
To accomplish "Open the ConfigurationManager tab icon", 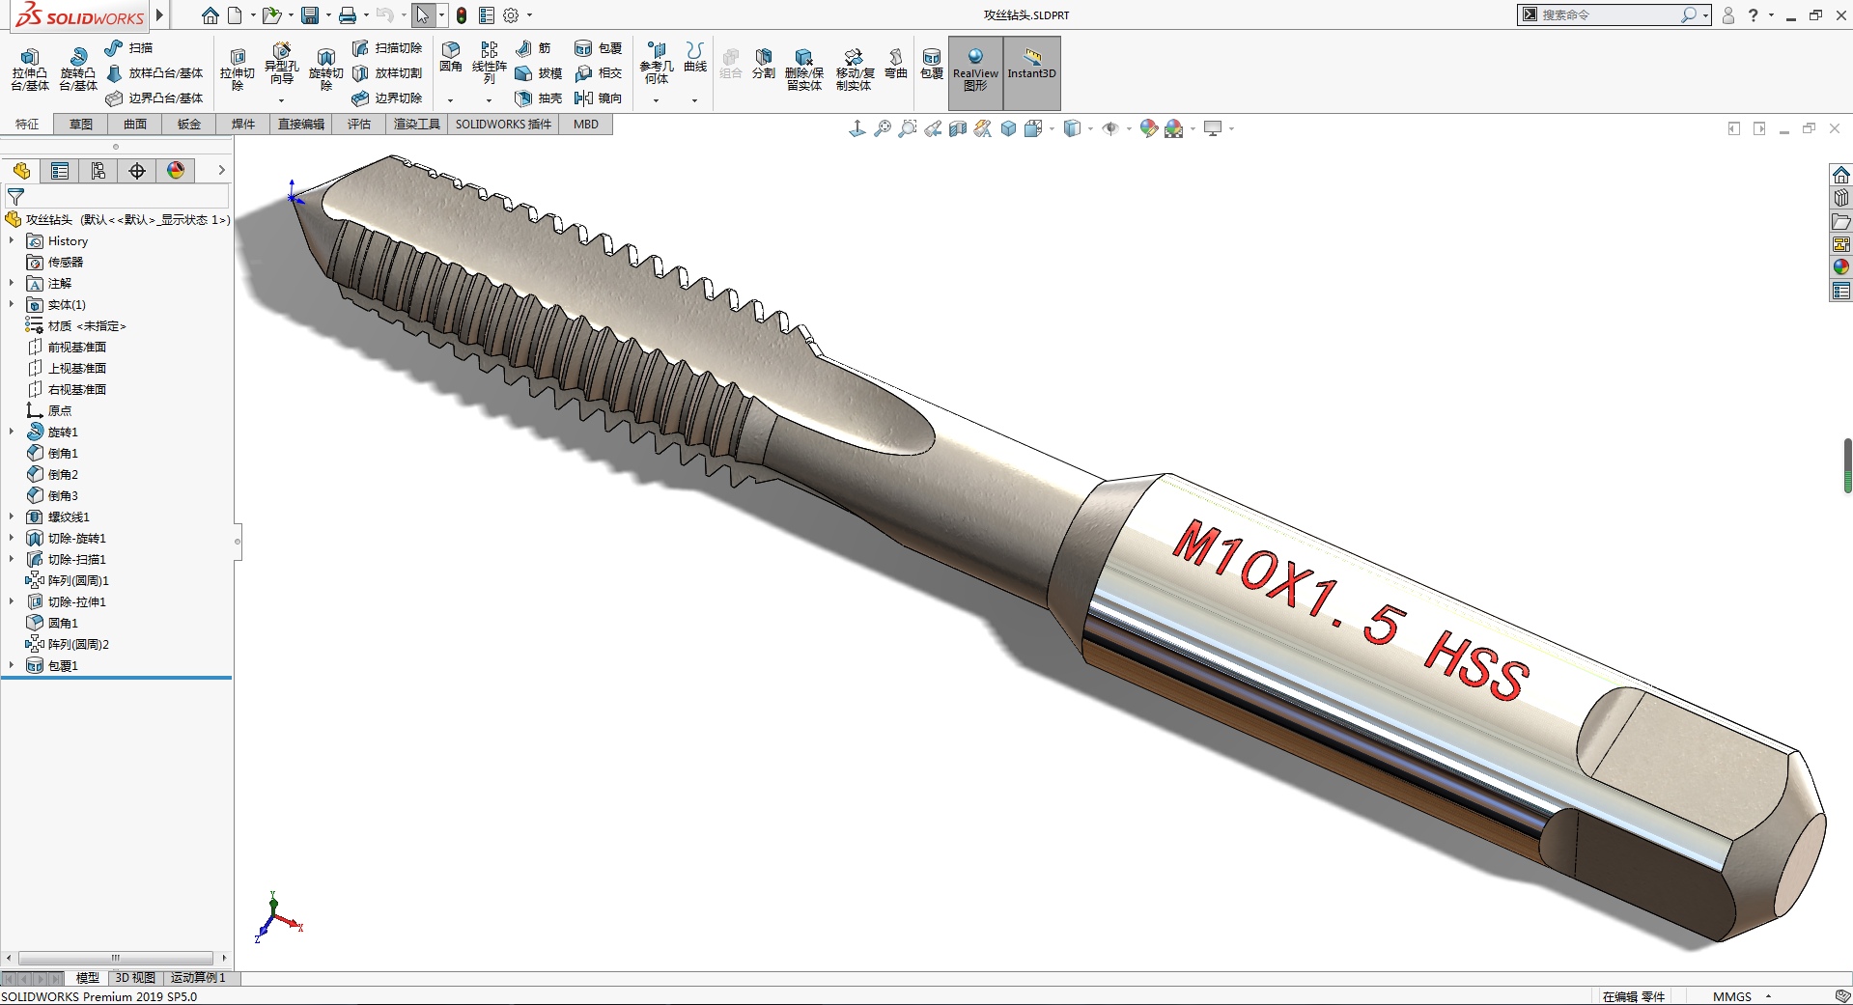I will [98, 171].
